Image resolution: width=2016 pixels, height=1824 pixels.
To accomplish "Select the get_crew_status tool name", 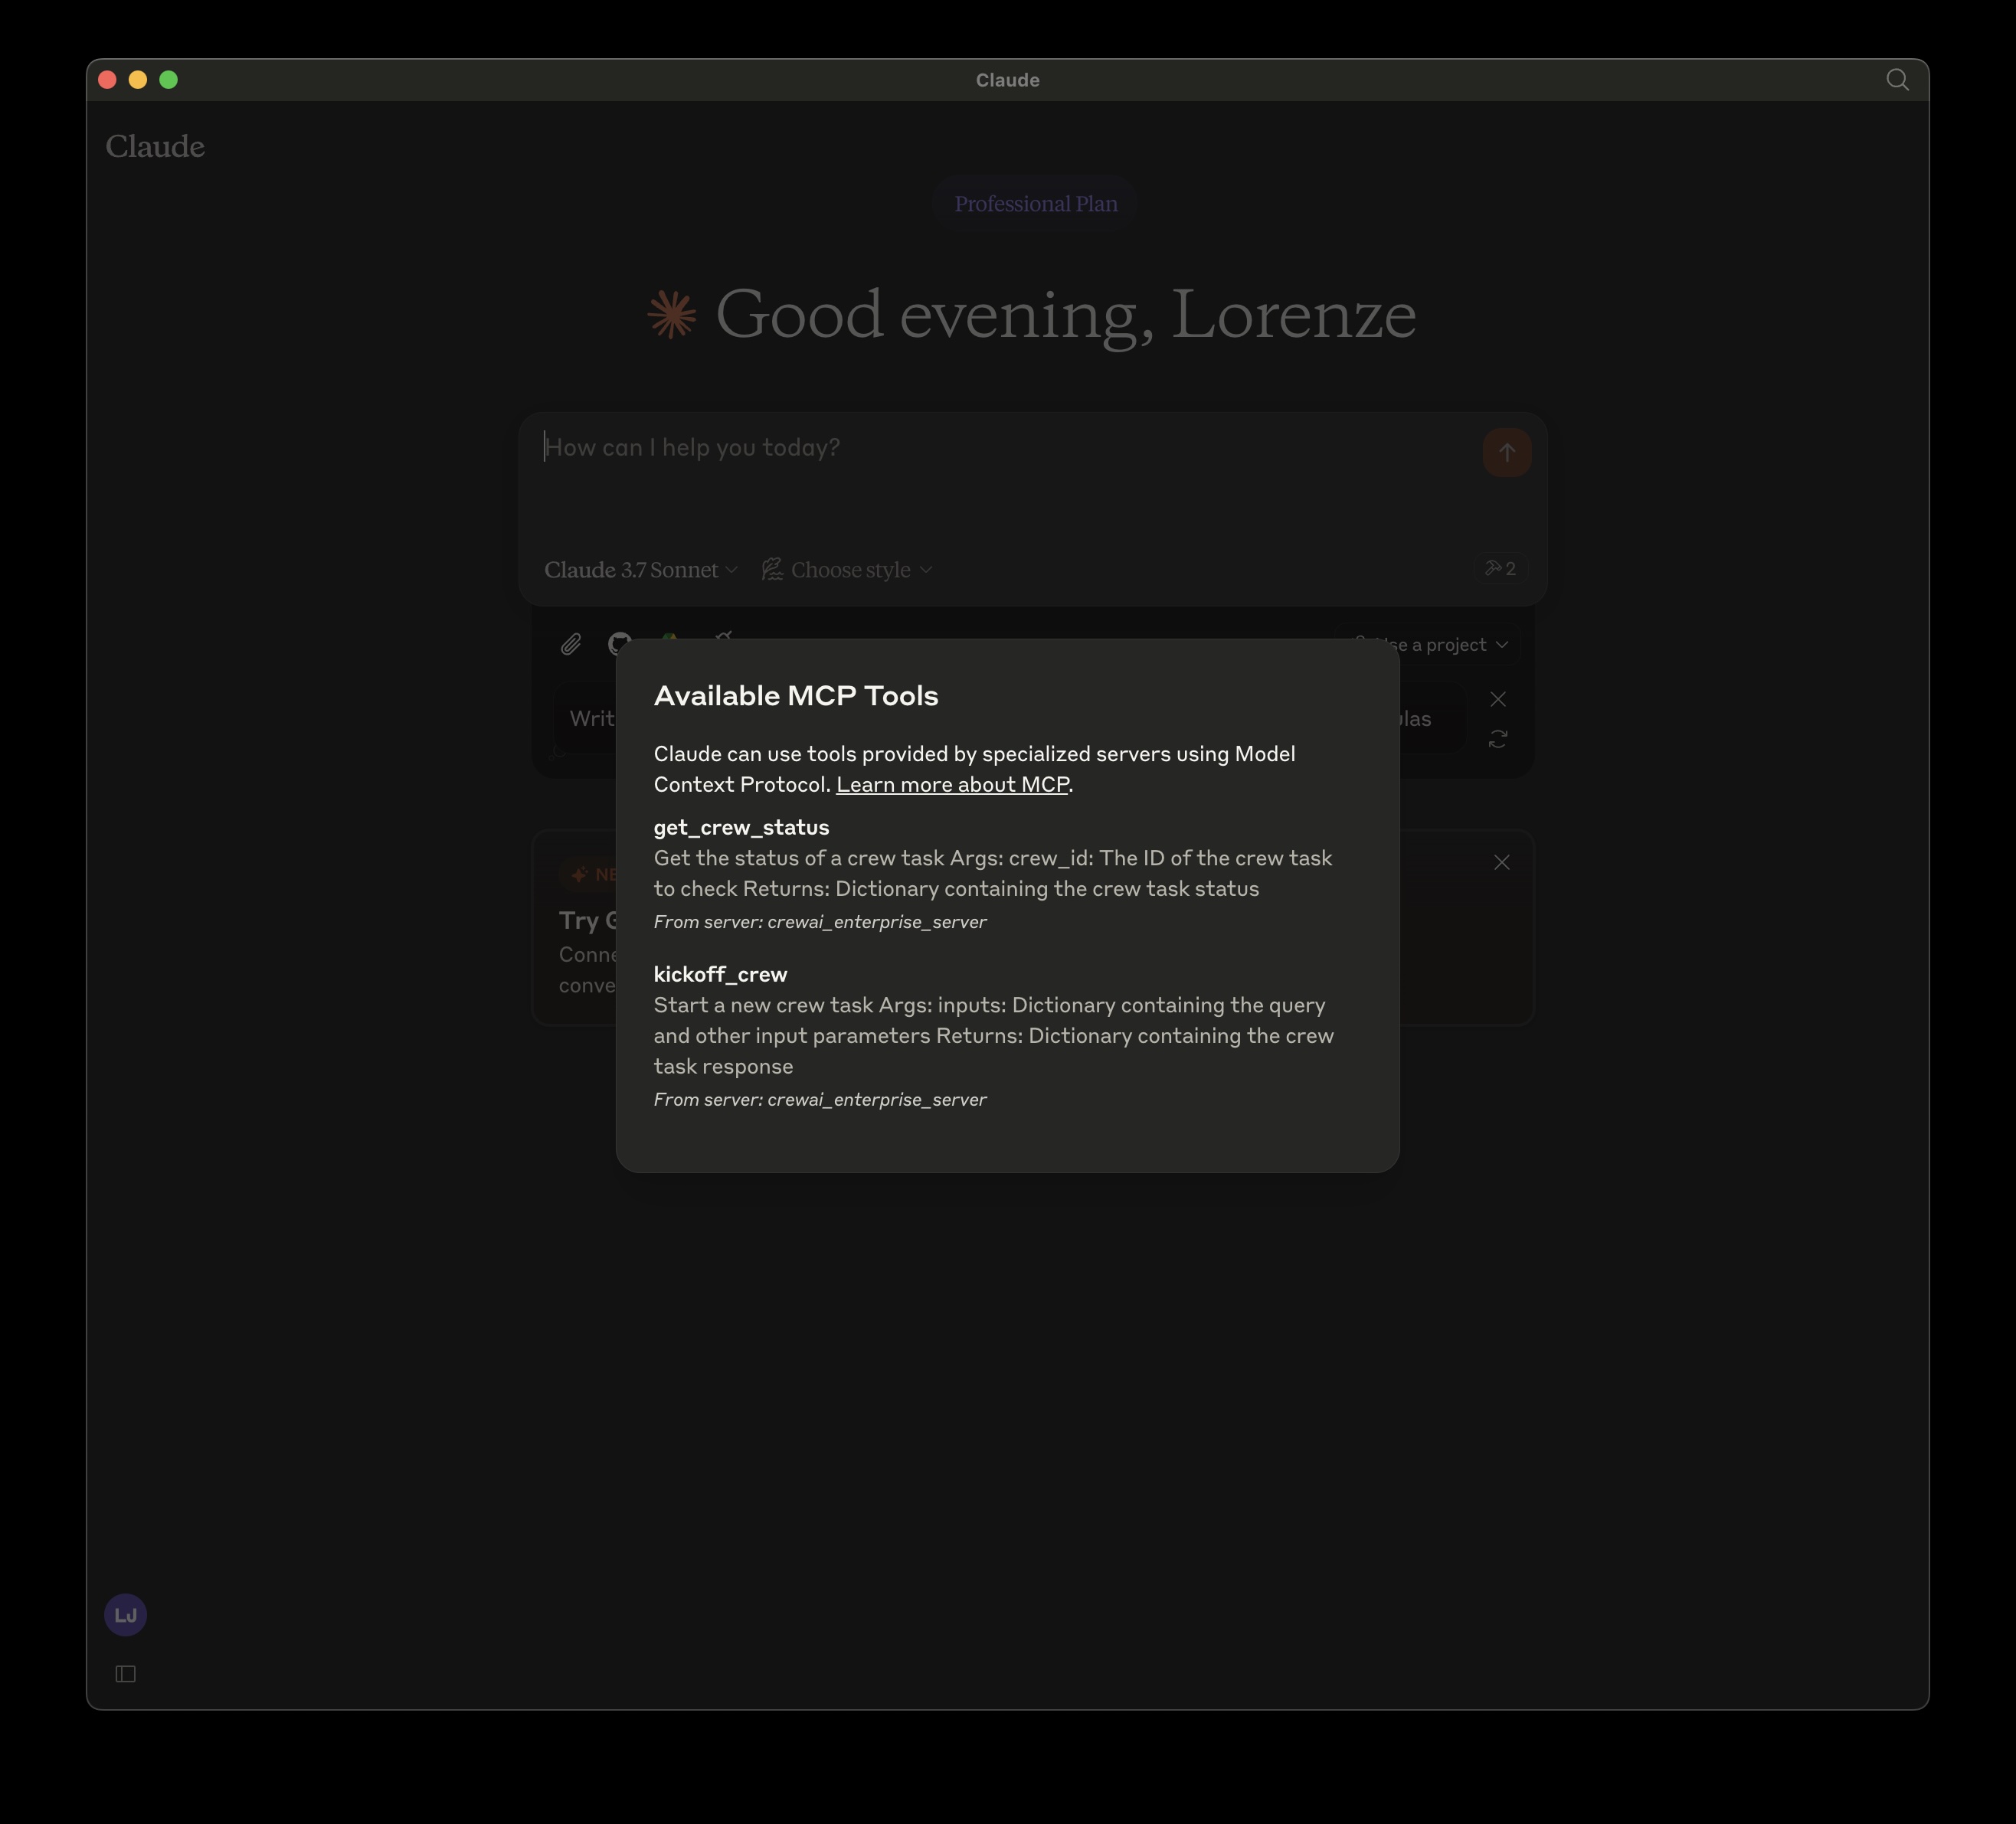I will pos(741,828).
